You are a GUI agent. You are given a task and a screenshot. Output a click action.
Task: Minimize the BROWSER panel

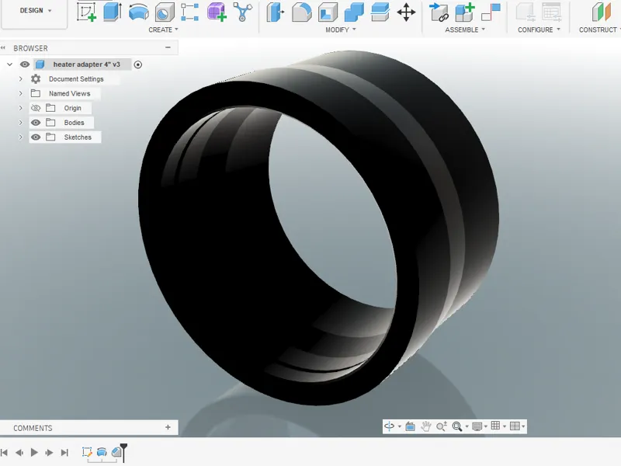[168, 47]
